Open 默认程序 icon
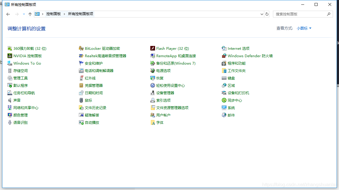Viewport: 339px width, 190px height. [10, 85]
